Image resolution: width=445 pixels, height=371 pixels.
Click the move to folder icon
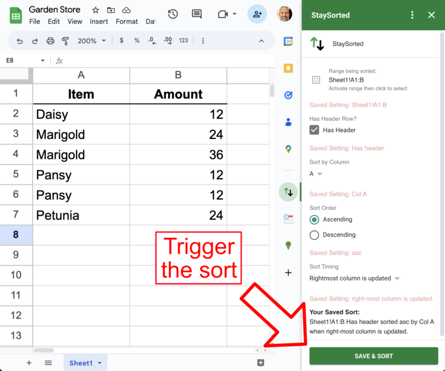point(111,10)
